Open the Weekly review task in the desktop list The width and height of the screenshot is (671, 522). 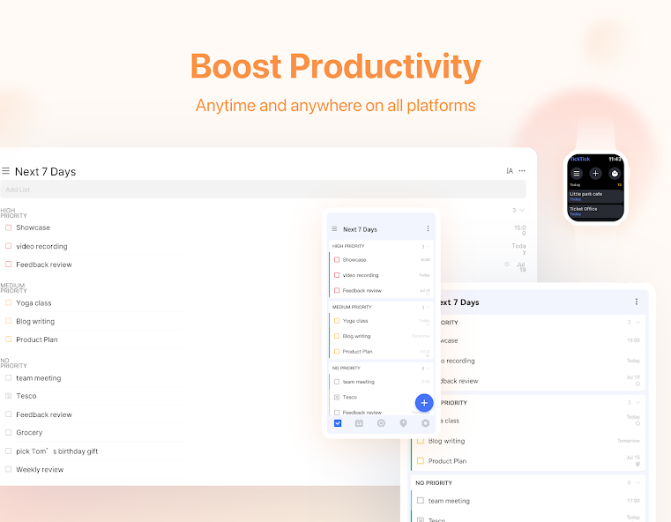click(40, 470)
